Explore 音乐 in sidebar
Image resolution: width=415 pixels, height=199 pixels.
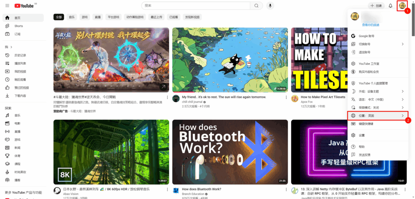pos(23,116)
